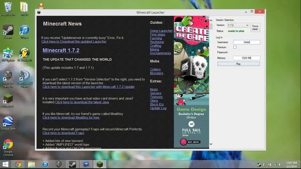Open the Mods extras link
301x169 pixels.
tap(154, 90)
